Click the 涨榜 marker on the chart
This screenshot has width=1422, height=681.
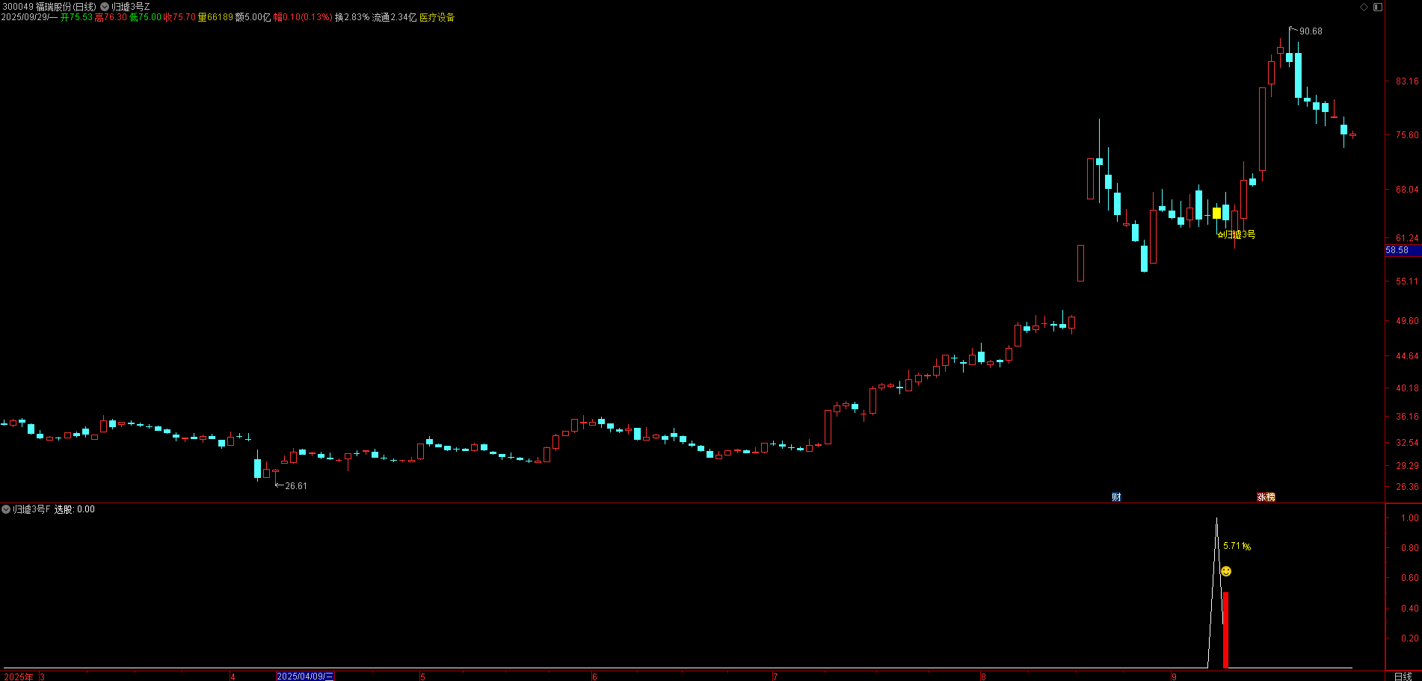[x=1266, y=497]
